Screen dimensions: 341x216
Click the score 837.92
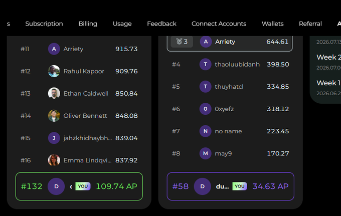[126, 160]
